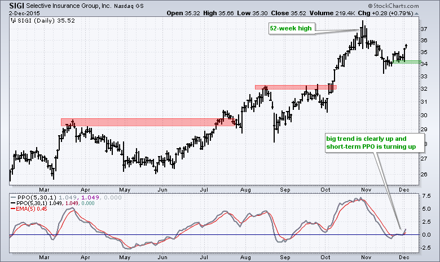The width and height of the screenshot is (440, 262).
Task: Click the Aug label under the price chart
Action: pos(245,190)
